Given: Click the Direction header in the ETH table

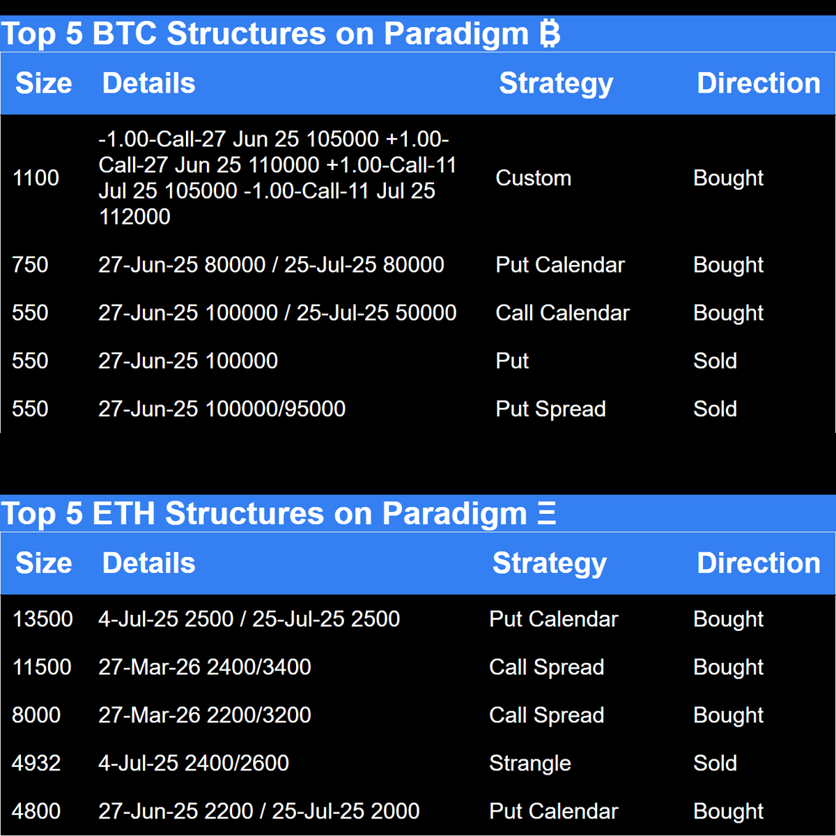Looking at the screenshot, I should point(759,563).
